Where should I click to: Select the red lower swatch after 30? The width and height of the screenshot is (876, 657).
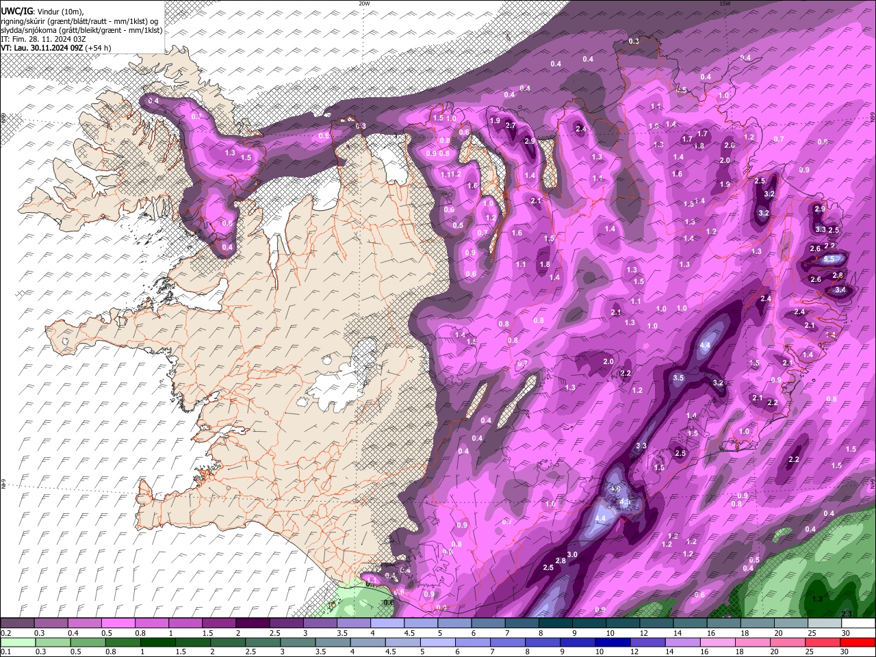tap(858, 642)
